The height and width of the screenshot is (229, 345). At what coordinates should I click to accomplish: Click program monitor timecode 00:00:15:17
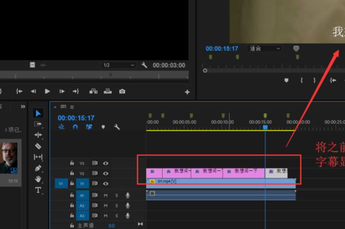click(222, 49)
